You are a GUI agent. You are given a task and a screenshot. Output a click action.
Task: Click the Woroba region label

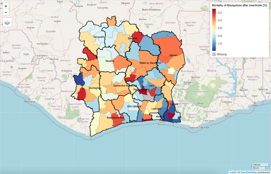tap(110, 61)
